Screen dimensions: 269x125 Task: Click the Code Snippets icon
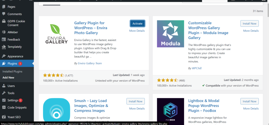[4, 107]
